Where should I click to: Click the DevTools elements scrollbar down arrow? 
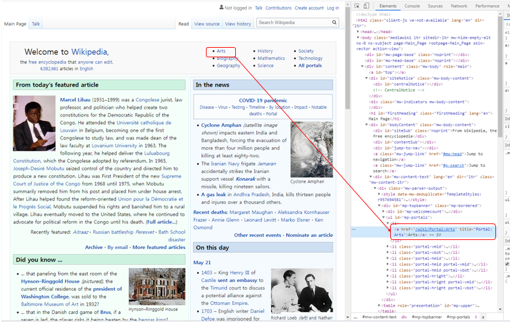click(500, 309)
